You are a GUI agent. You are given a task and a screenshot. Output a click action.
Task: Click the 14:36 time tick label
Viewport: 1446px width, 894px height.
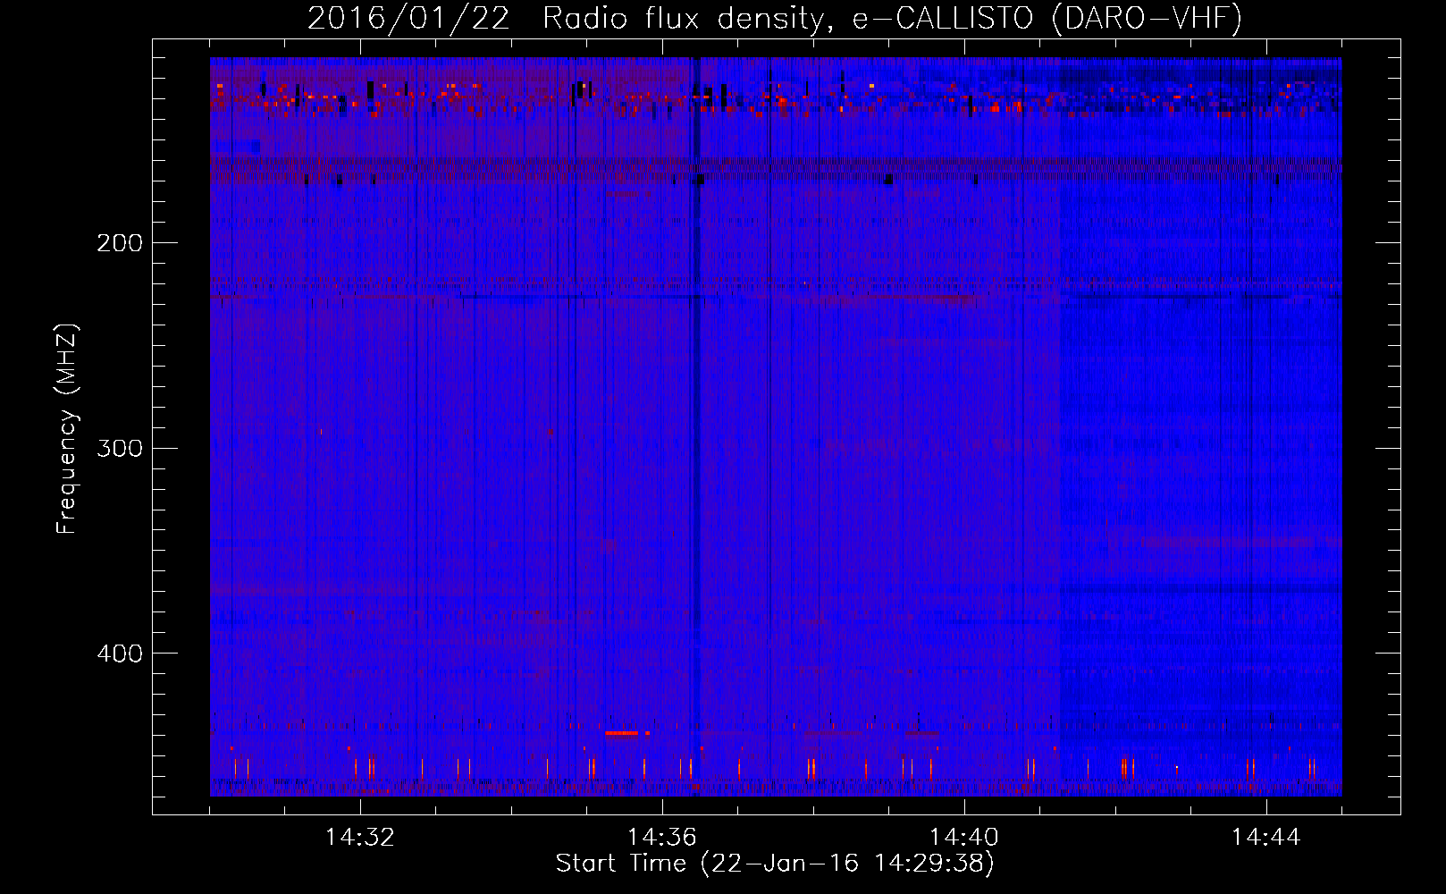(x=662, y=838)
